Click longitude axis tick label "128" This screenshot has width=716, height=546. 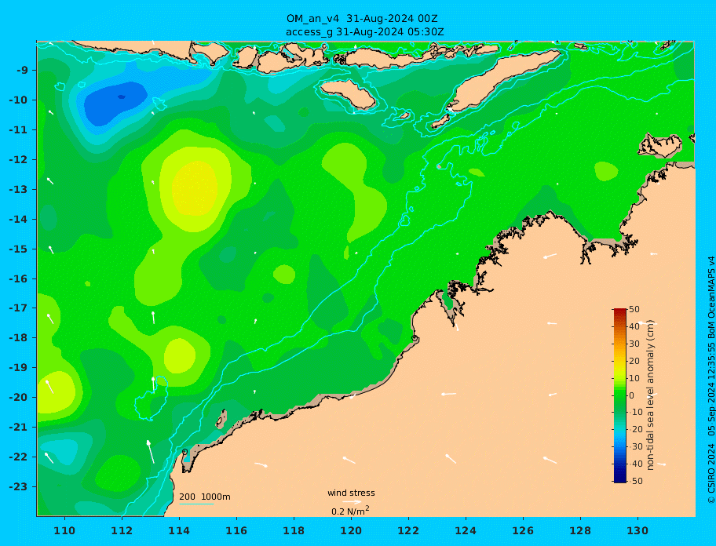580,531
